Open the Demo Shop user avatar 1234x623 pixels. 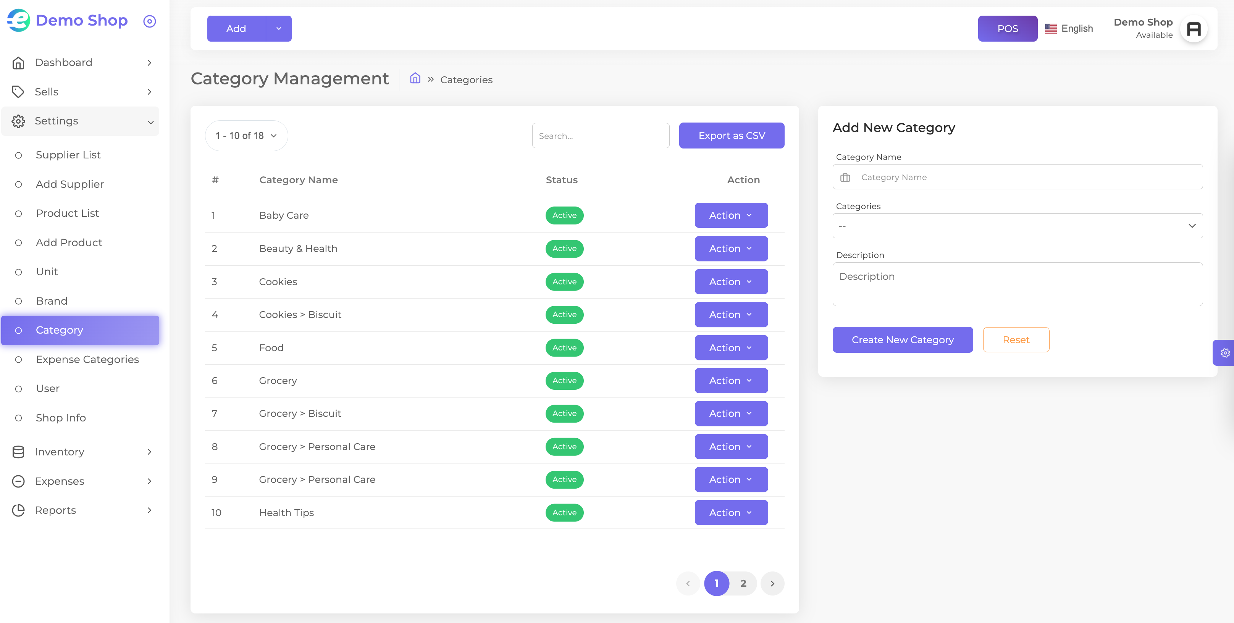coord(1193,29)
